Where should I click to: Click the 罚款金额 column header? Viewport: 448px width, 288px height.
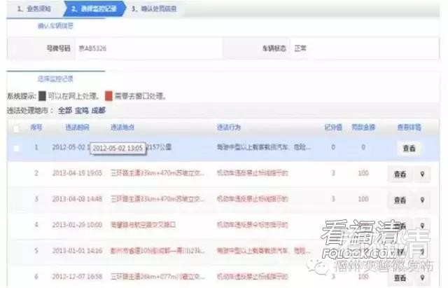coord(363,128)
